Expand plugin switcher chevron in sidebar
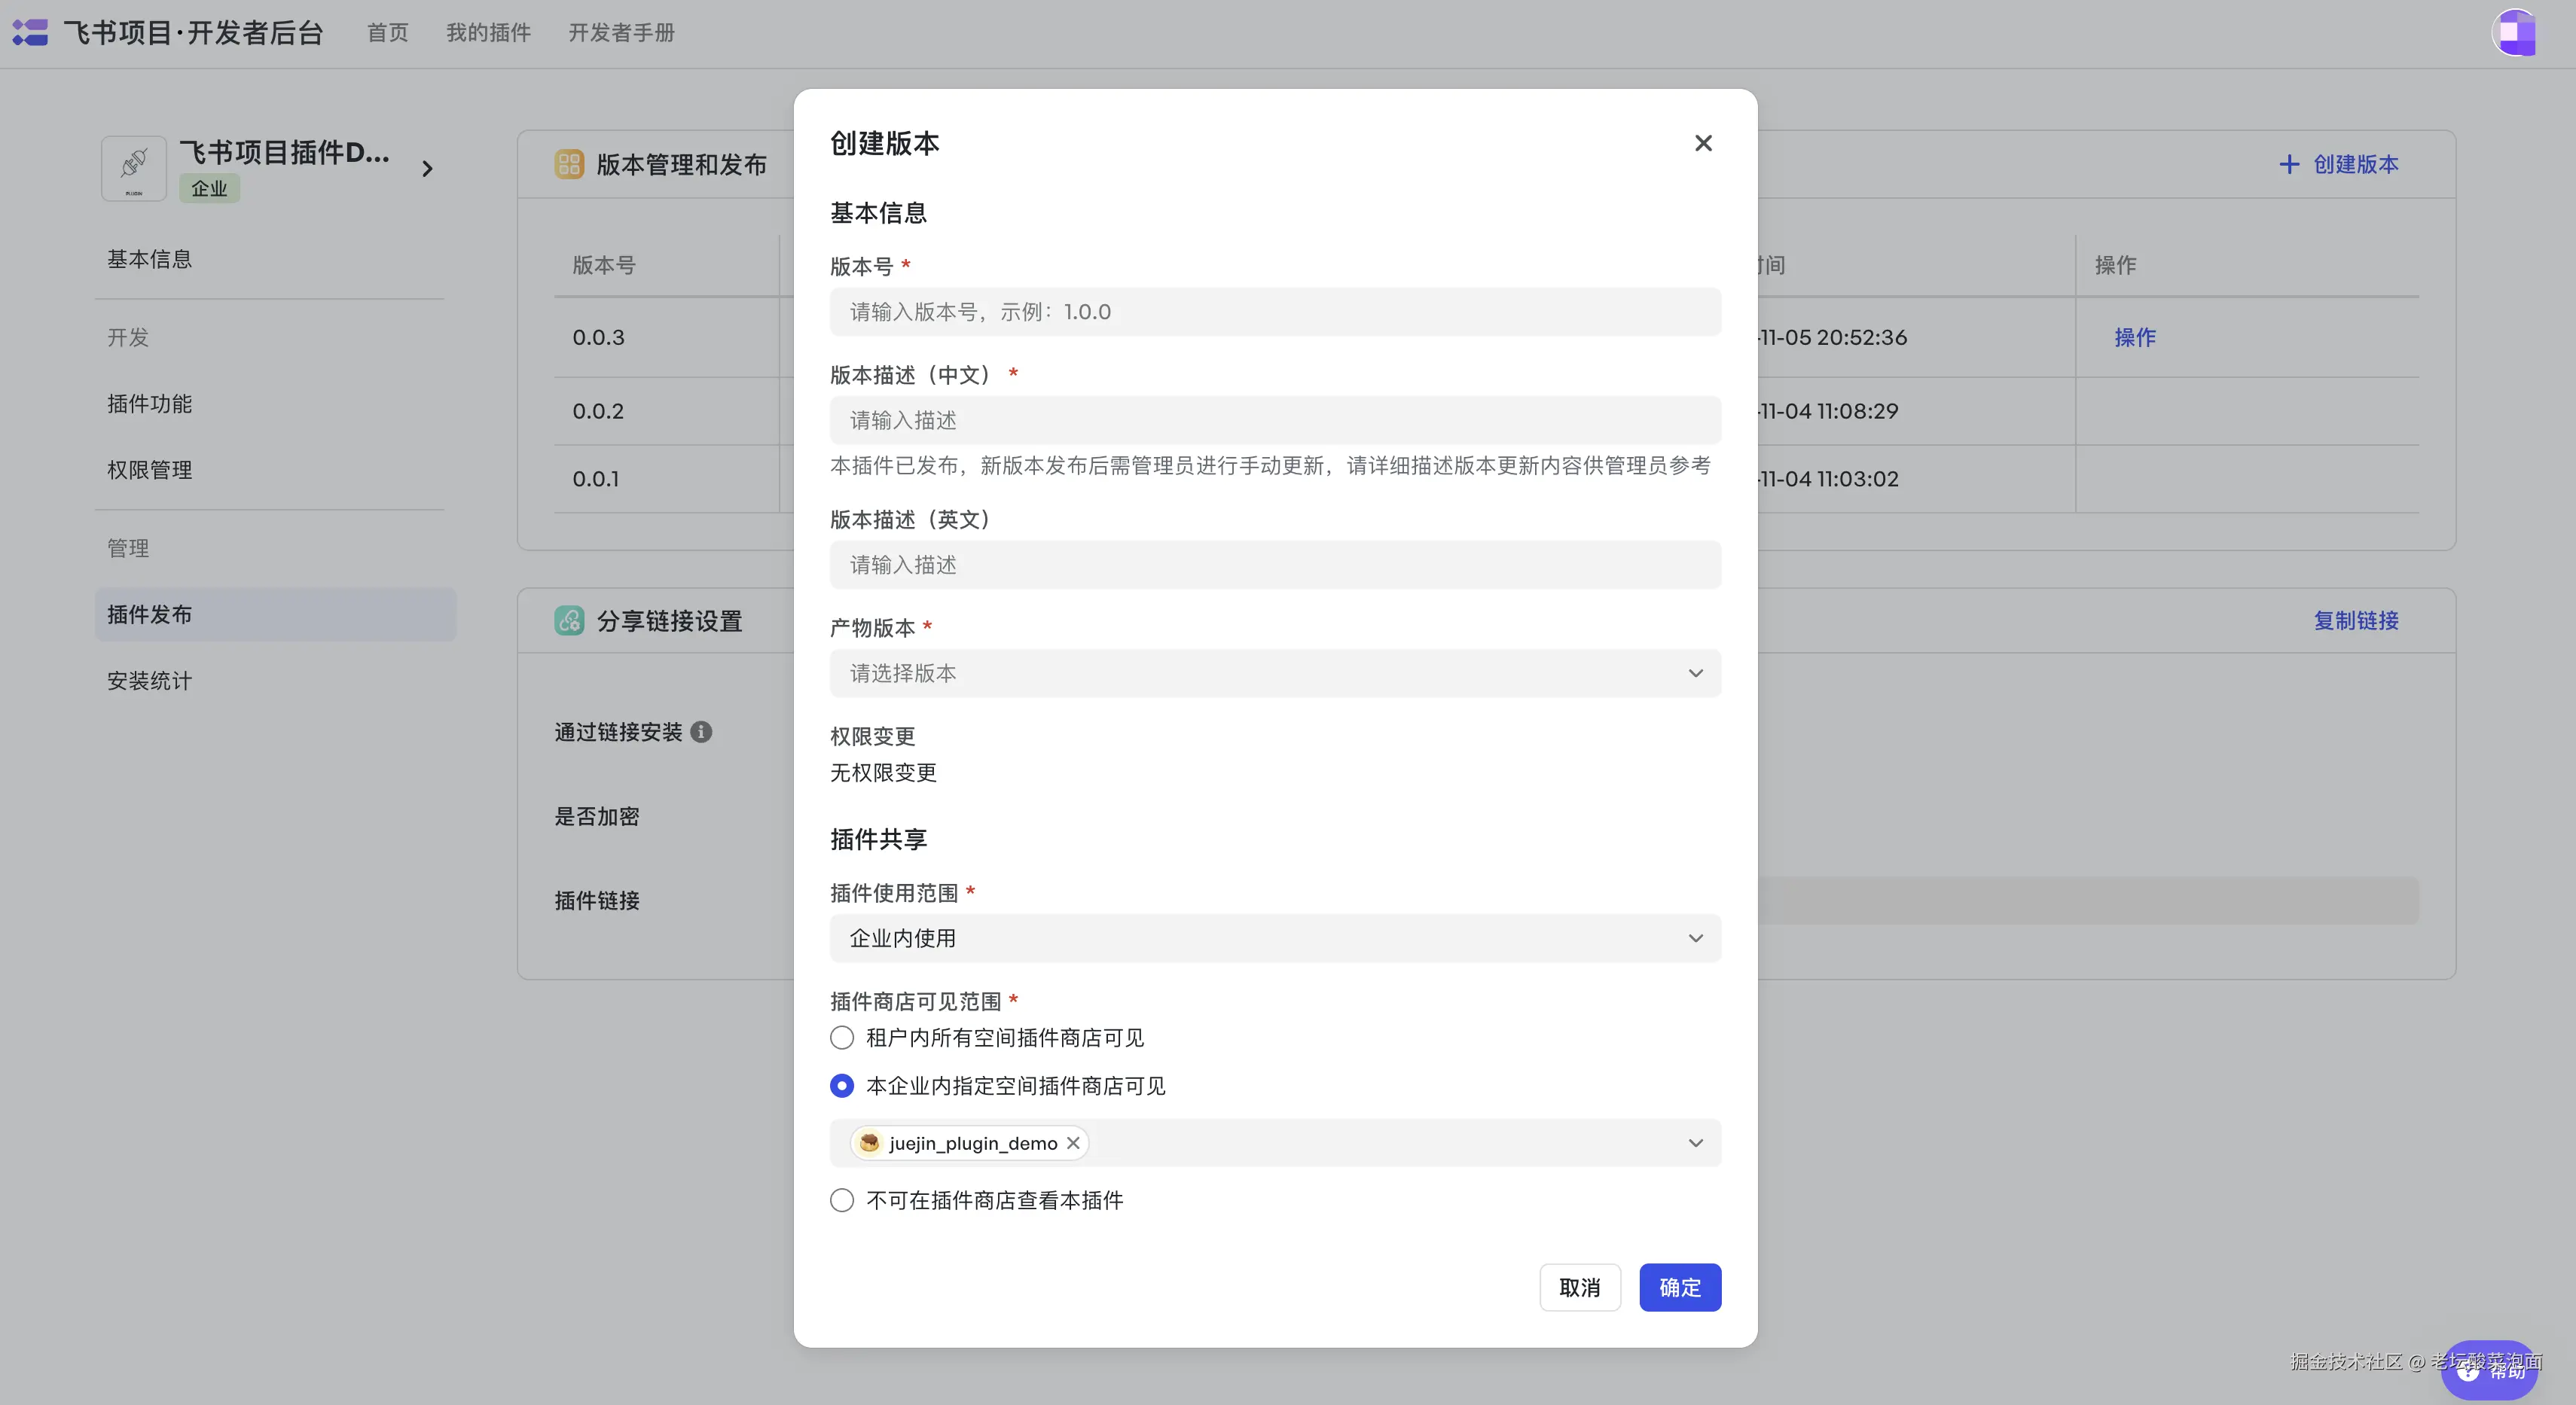 427,168
